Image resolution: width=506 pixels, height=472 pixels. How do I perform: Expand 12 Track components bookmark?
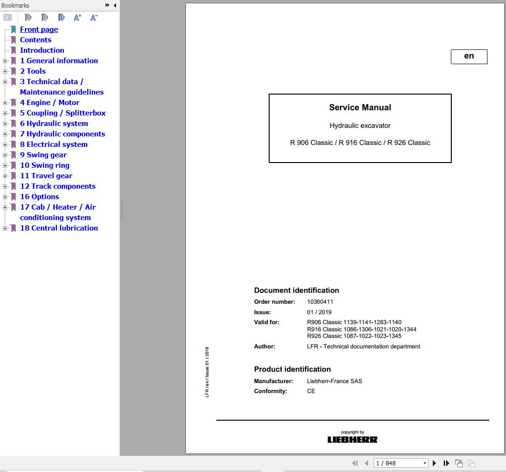click(x=5, y=186)
